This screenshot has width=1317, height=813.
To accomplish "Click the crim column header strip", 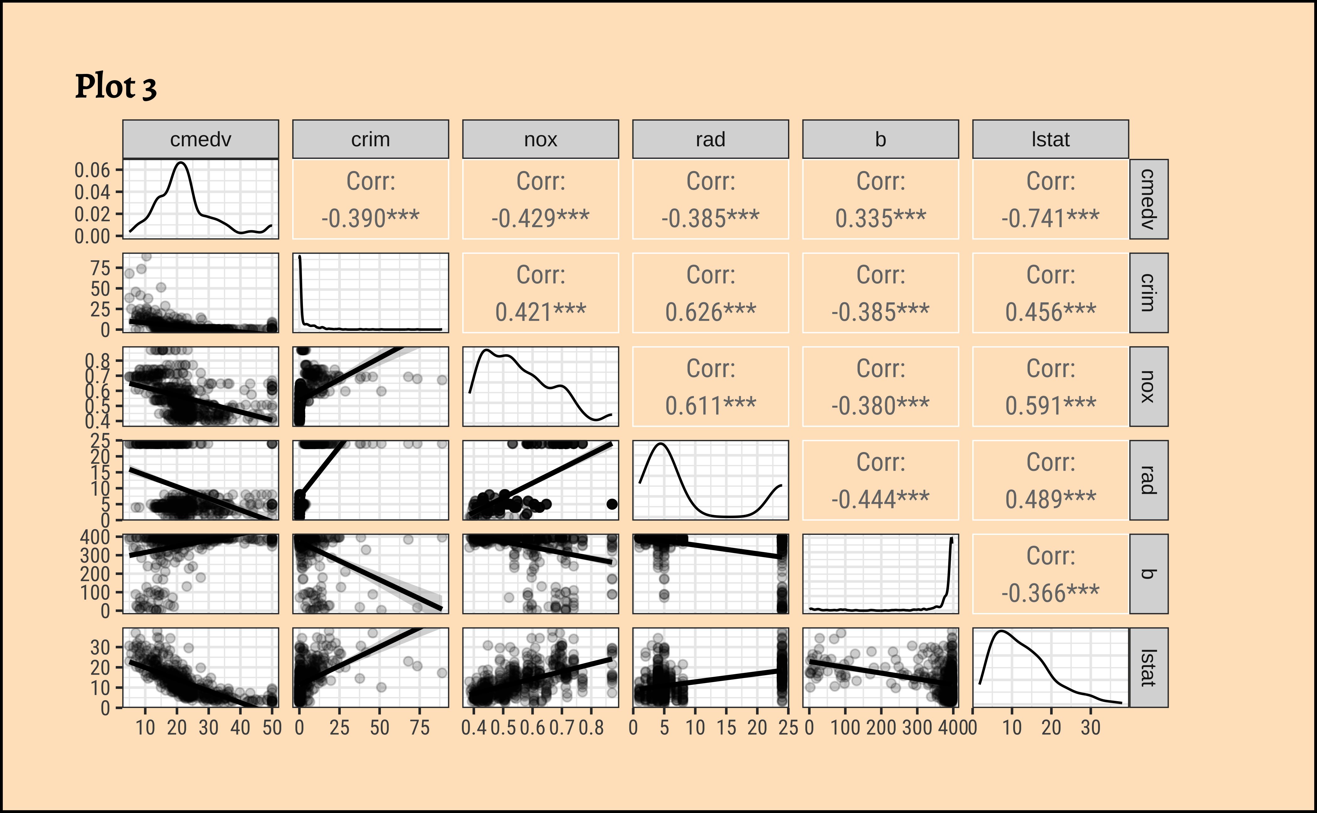I will [x=370, y=139].
